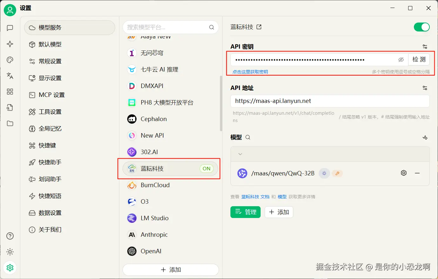Select 蓝耘科技 provider
The height and width of the screenshot is (279, 438).
coord(171,169)
